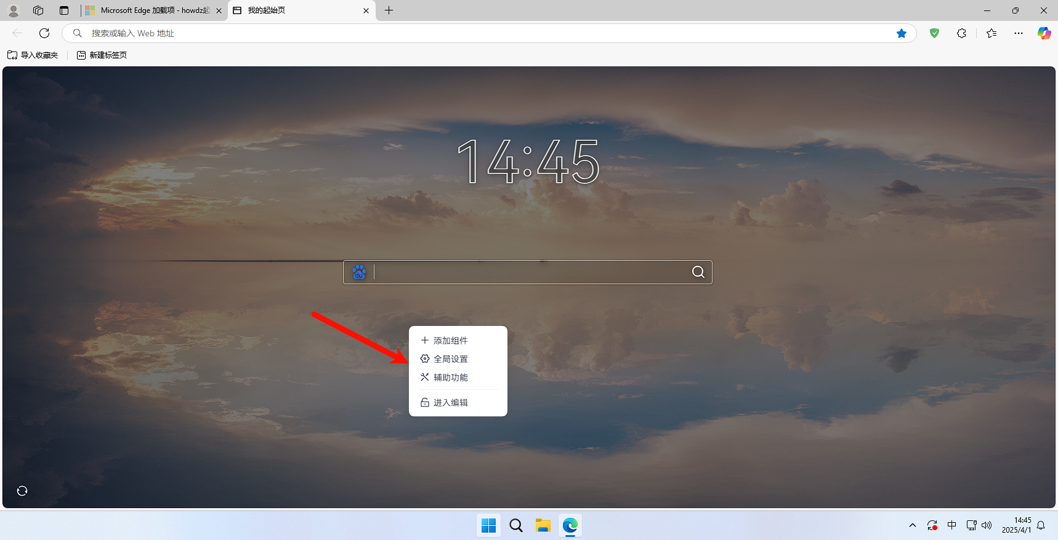This screenshot has height=540, width=1058.
Task: Close the Microsoft Edge 加载项 tab
Action: point(219,10)
